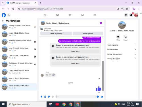Viewport: 142px width, 107px height.
Task: Open the Gaming icon in the top navigation
Action: pyautogui.click(x=95, y=15)
